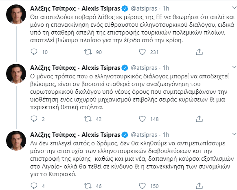Click the profile avatar on the third tweet
This screenshot has width=237, height=190.
pos(16,140)
